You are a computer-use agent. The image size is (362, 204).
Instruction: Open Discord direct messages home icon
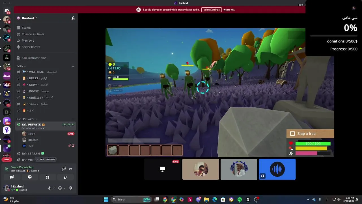click(7, 10)
